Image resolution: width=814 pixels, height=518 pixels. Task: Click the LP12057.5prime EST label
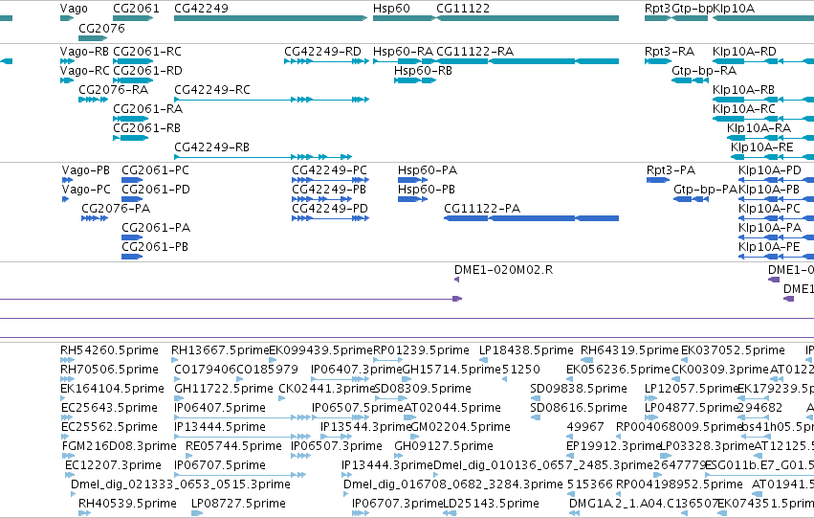[692, 389]
